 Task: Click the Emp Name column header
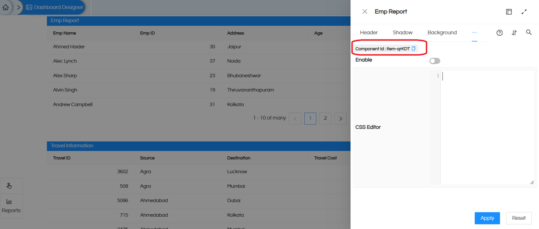tap(64, 33)
